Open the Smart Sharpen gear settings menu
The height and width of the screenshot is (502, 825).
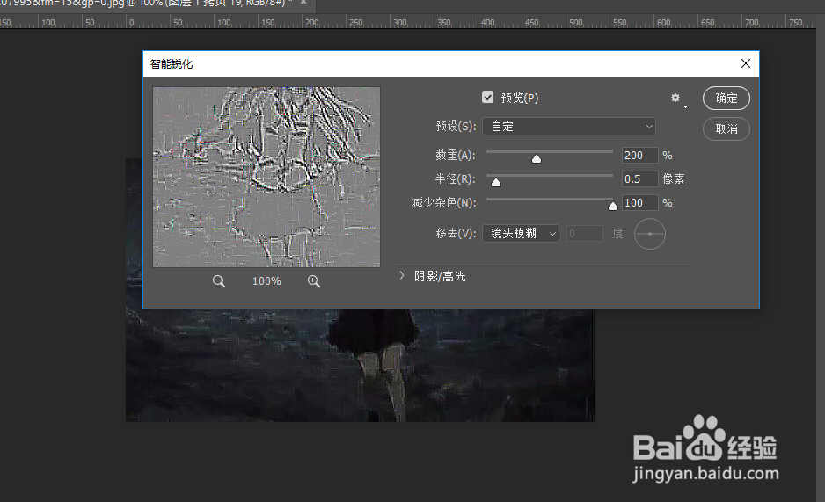pos(676,98)
